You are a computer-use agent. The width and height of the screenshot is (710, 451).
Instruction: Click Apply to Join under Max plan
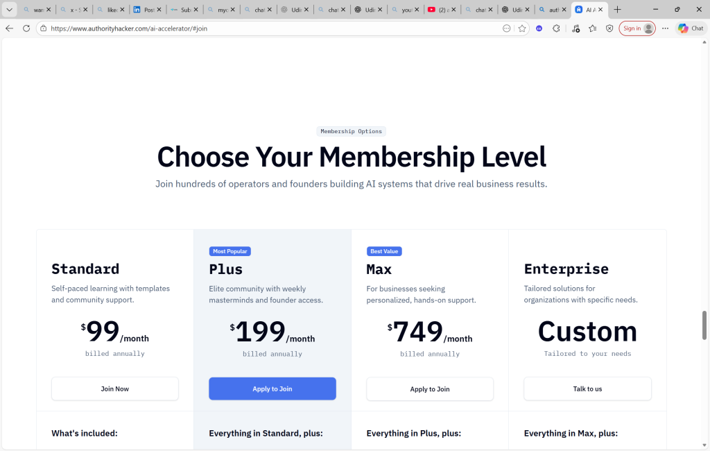pos(430,389)
